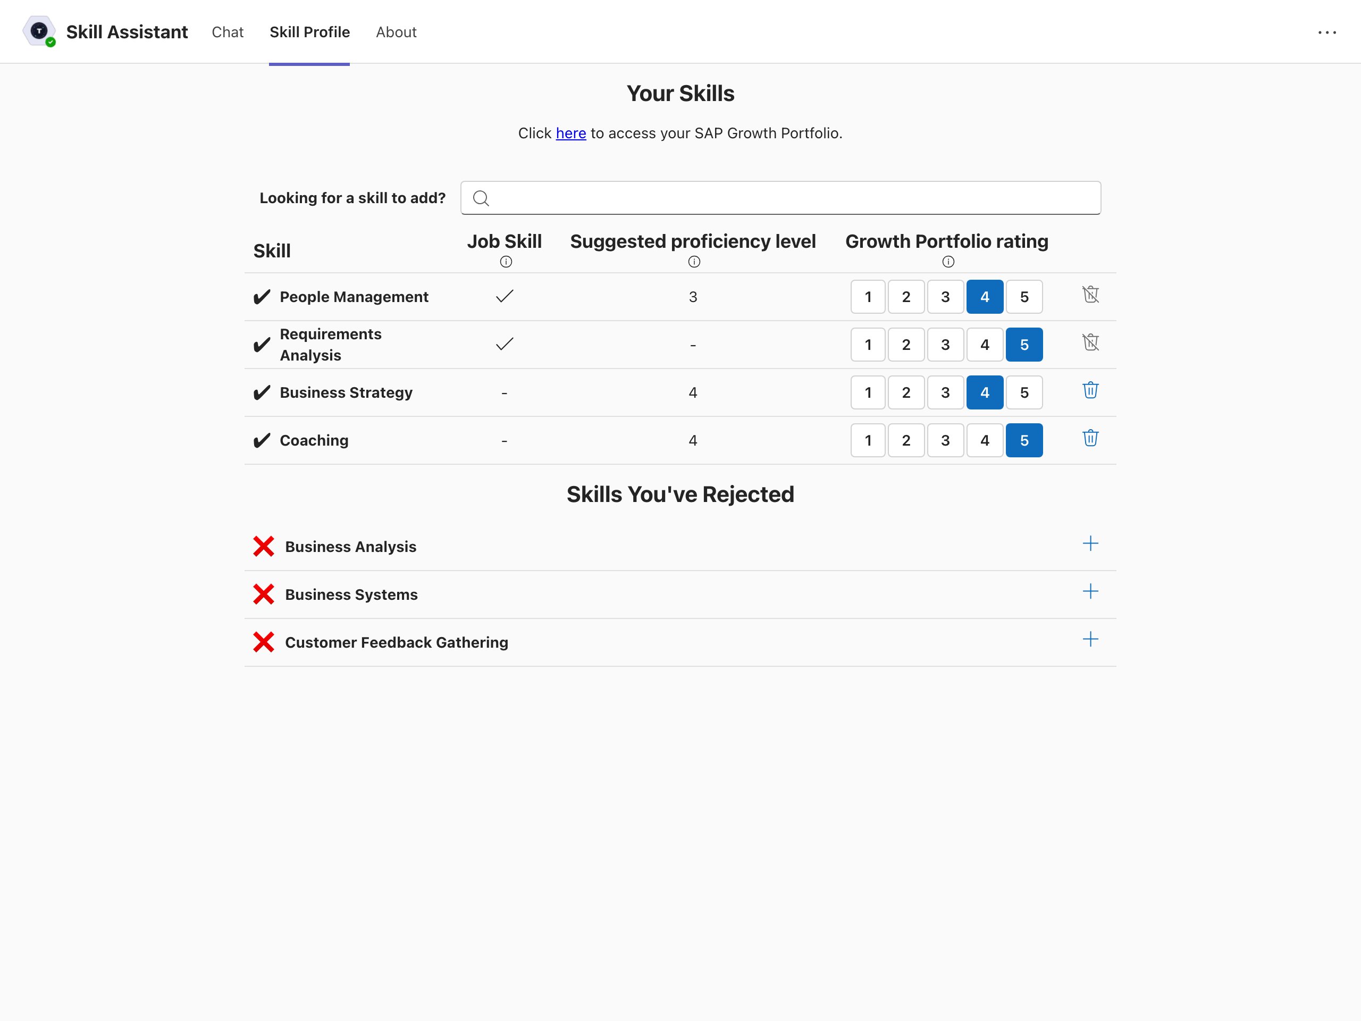Click the Skill Assistant title text
1361x1021 pixels.
click(127, 32)
